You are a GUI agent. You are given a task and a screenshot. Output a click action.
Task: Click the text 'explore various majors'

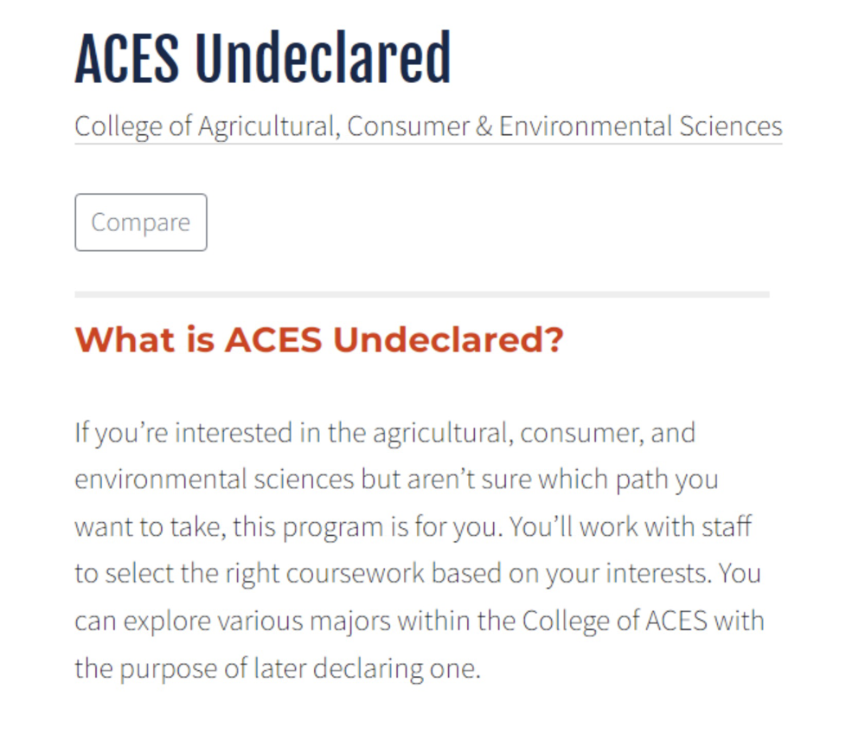pyautogui.click(x=257, y=622)
